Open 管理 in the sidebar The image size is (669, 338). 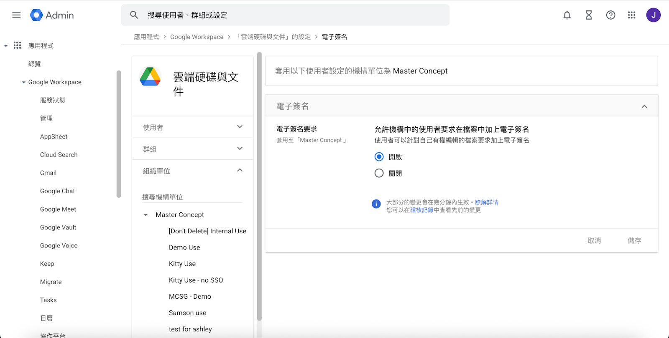46,119
